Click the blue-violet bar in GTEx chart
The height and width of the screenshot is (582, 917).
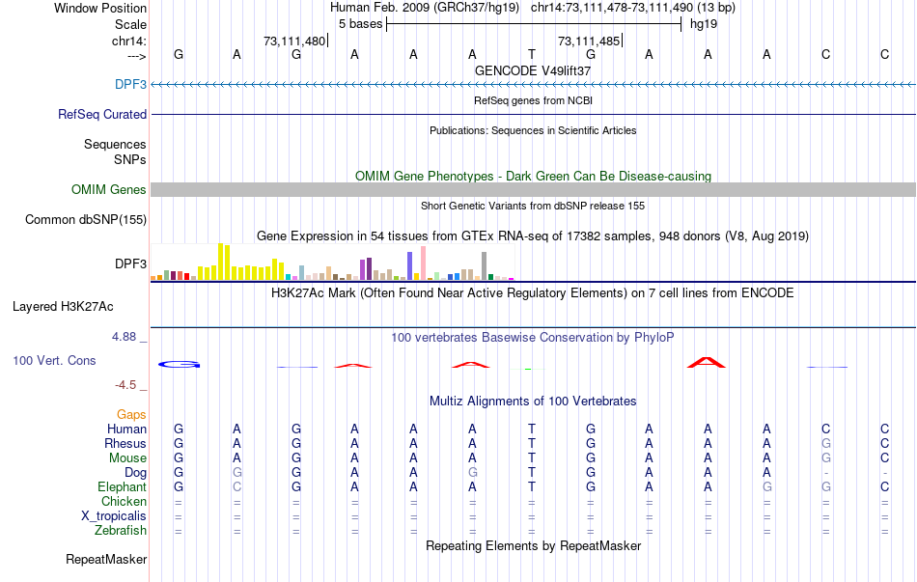tap(409, 266)
